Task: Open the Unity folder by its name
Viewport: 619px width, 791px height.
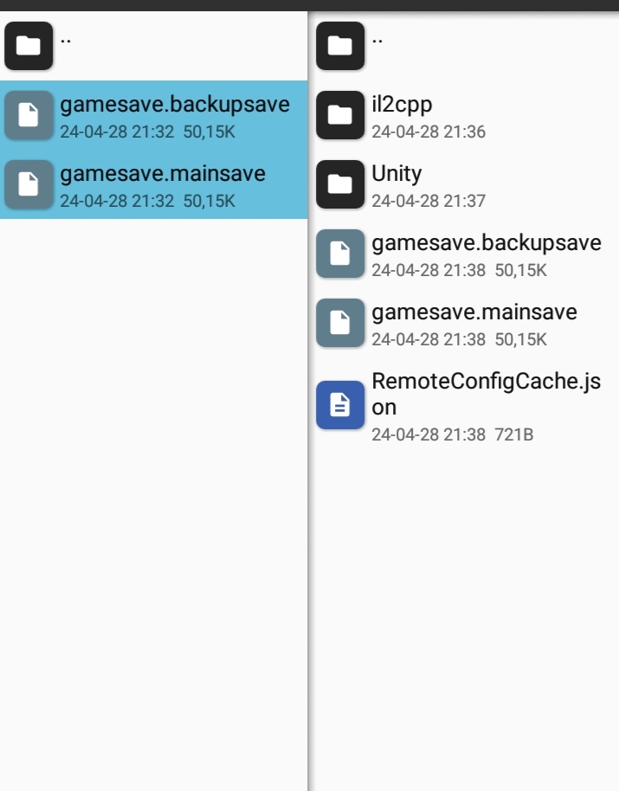Action: pos(397,174)
